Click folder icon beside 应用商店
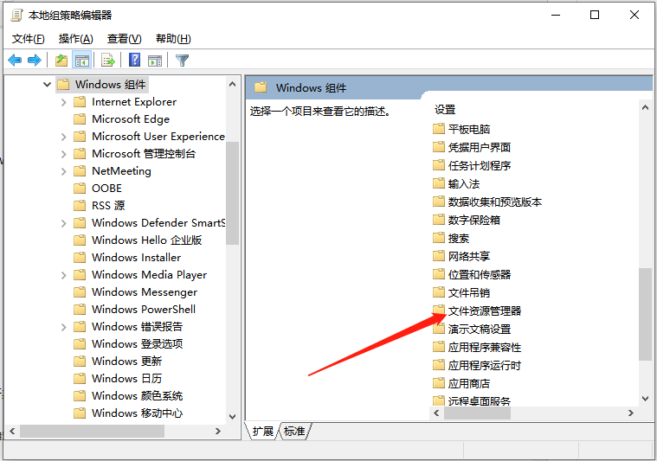Image resolution: width=657 pixels, height=461 pixels. 439,382
